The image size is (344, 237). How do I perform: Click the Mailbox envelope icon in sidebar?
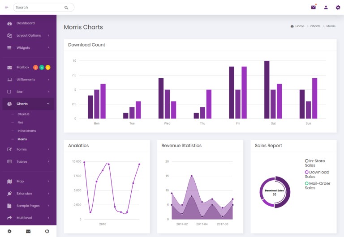coord(9,68)
